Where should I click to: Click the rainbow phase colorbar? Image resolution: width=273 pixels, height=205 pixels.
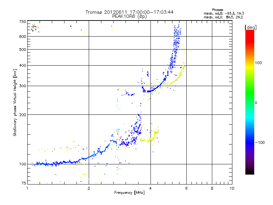(250, 102)
